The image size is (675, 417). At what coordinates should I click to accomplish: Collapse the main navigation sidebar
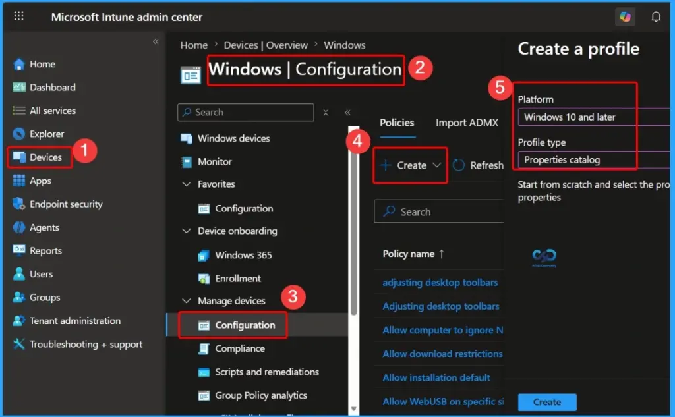point(156,42)
